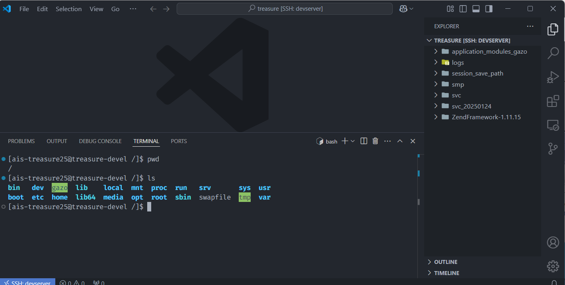Screen dimensions: 565x285
Task: Switch to the PROBLEMS tab
Action: [x=21, y=141]
